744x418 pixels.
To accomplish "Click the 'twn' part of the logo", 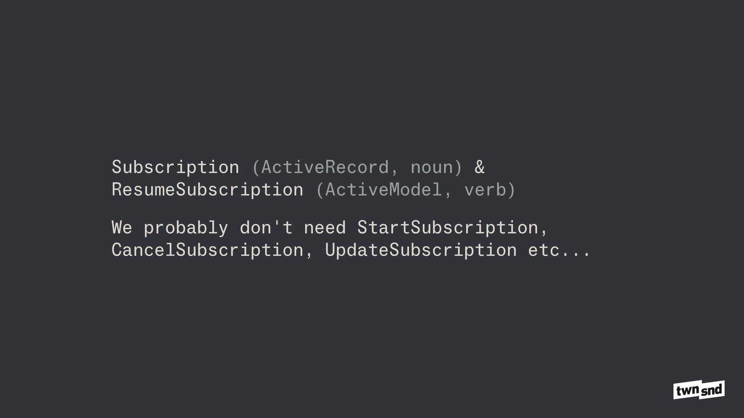I will 687,391.
